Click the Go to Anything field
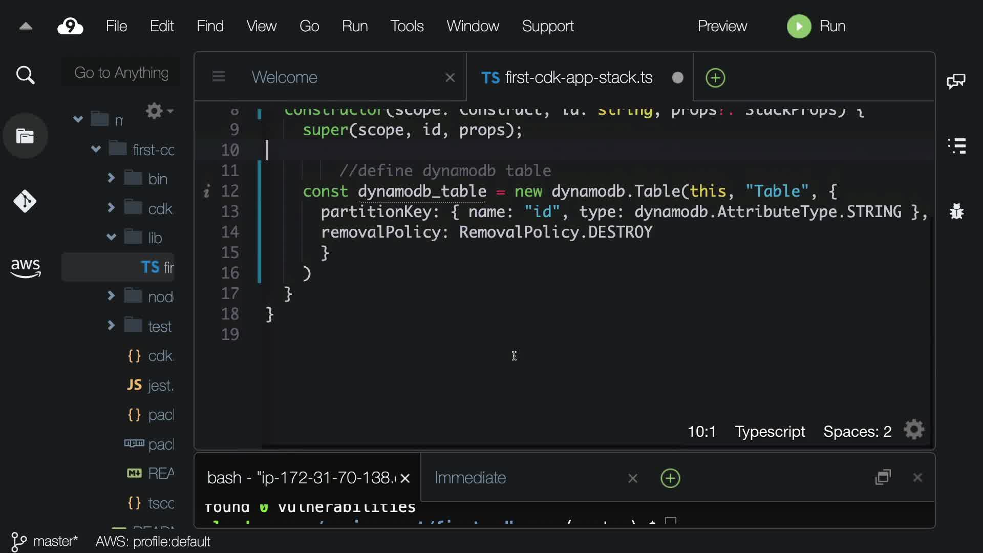This screenshot has width=983, height=553. pos(121,73)
